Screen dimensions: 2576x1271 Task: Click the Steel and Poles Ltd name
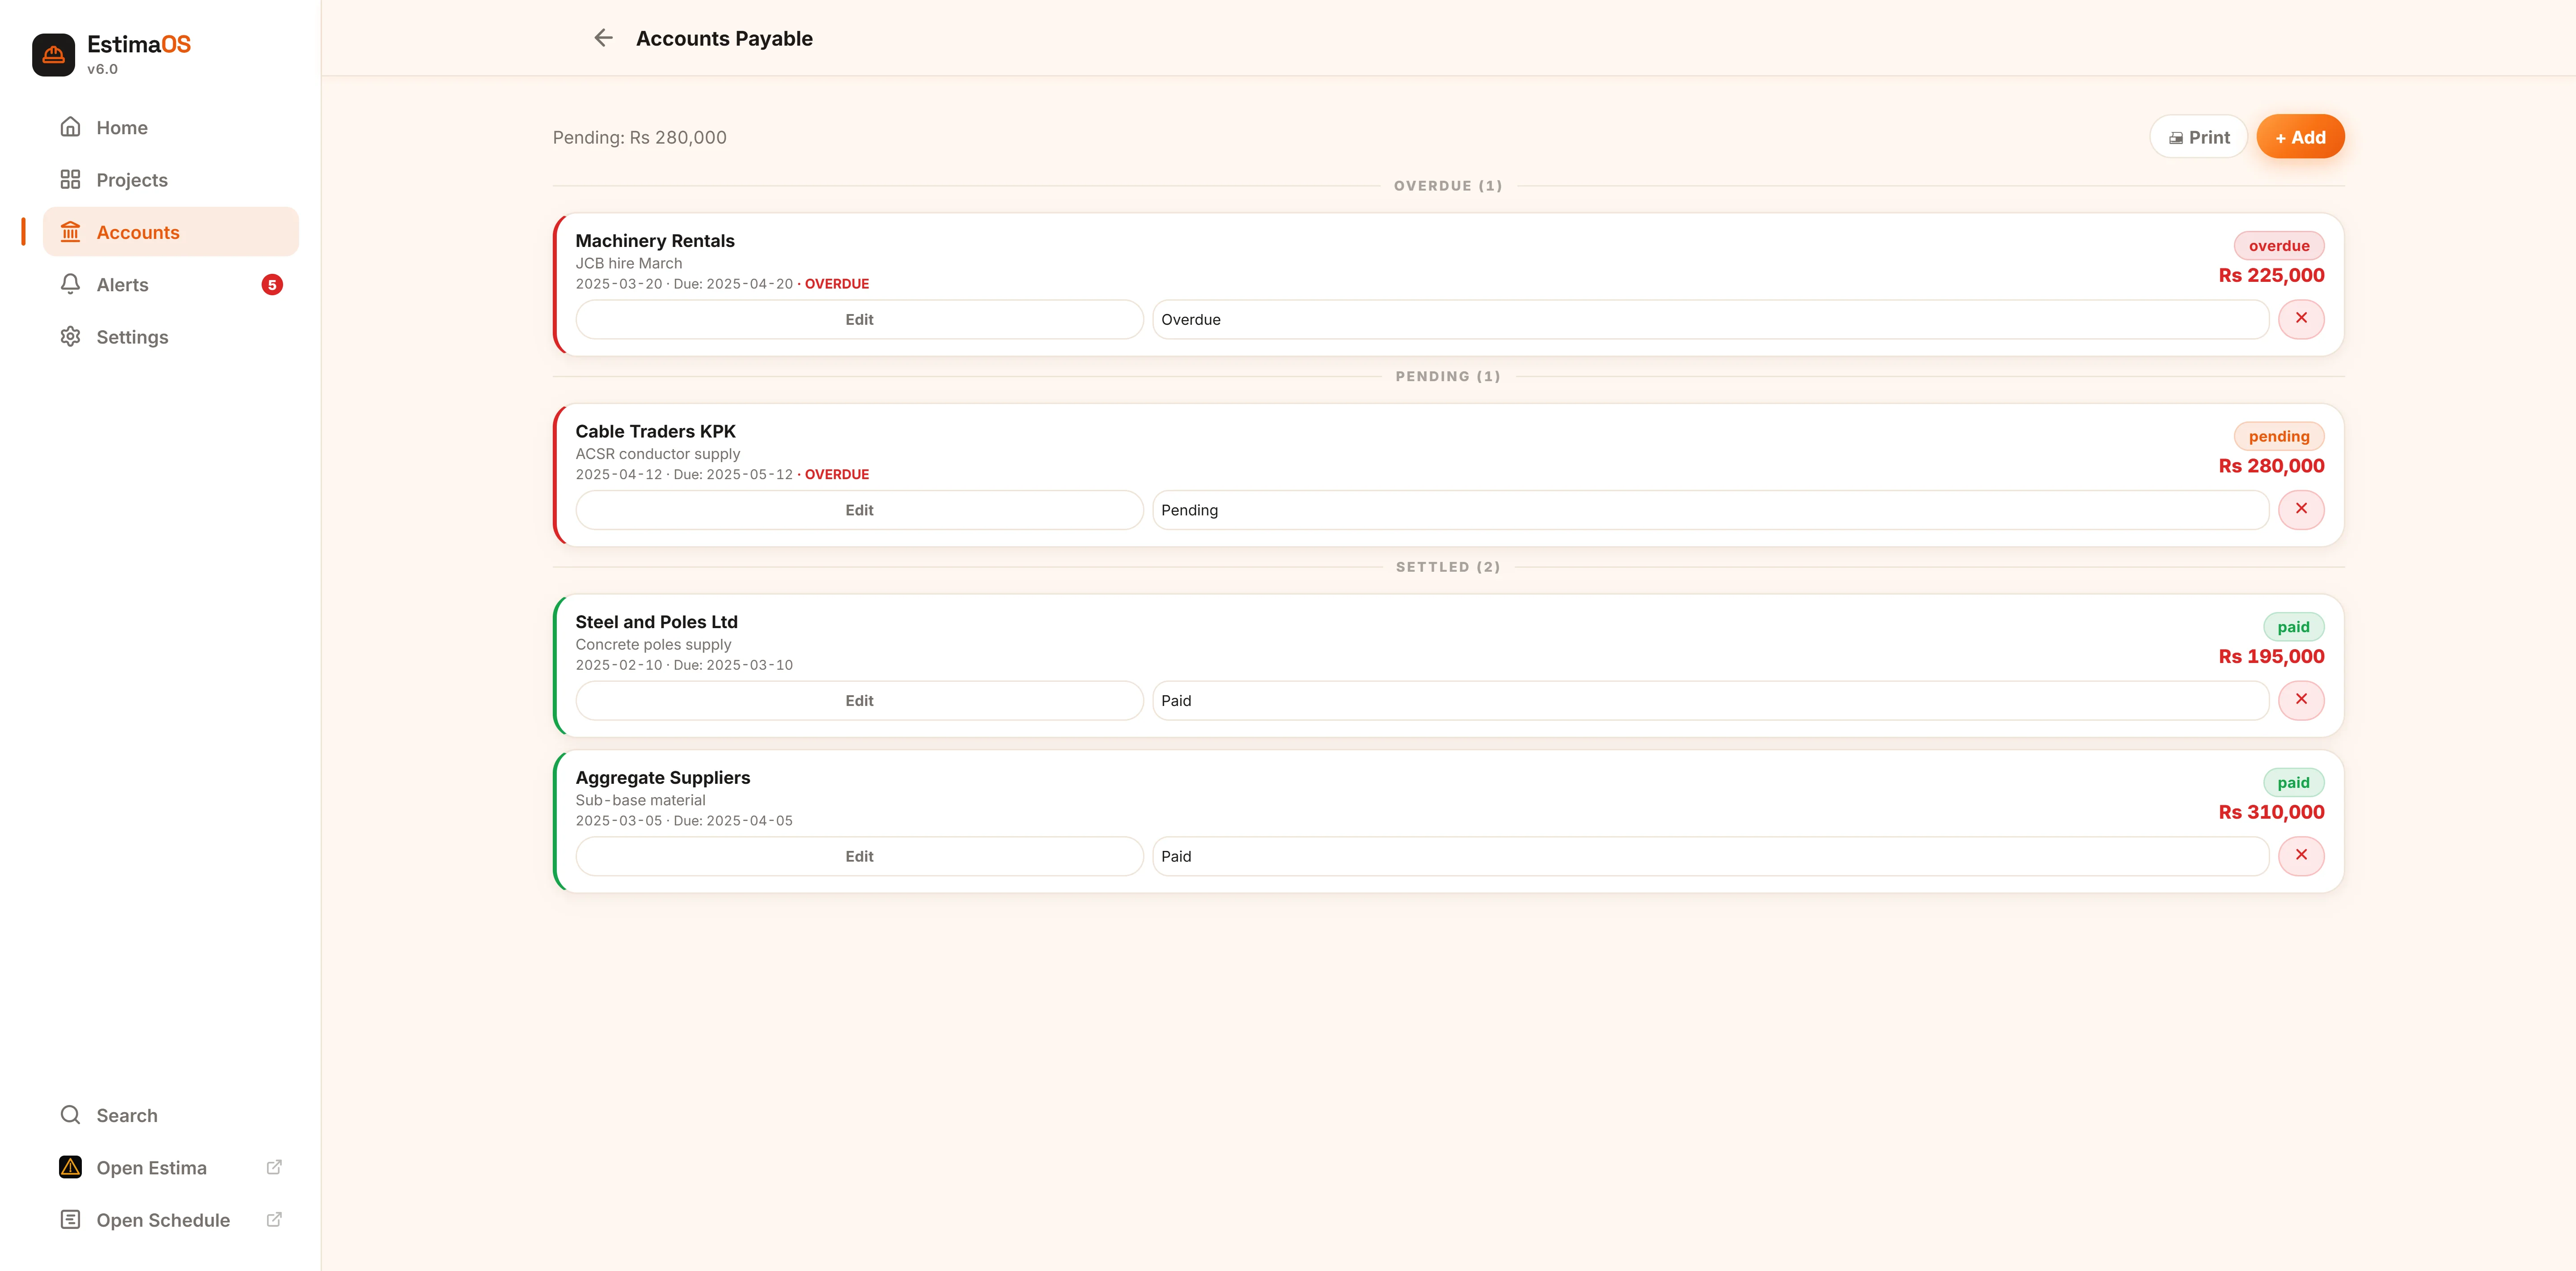point(656,622)
